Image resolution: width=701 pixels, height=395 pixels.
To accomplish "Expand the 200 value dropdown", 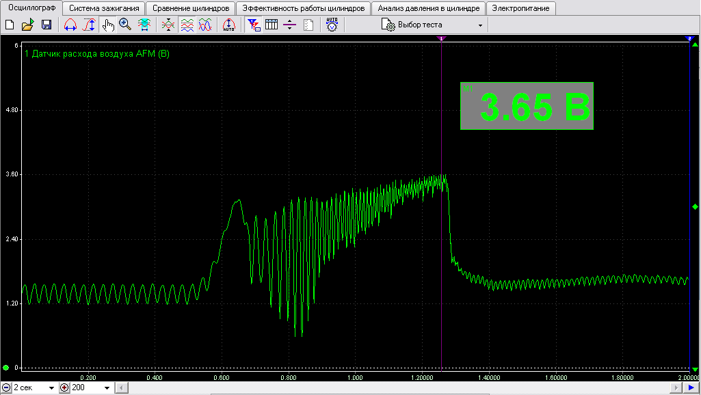I will [107, 388].
